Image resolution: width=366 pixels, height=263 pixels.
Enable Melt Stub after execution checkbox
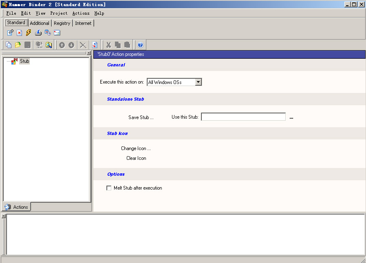click(109, 188)
